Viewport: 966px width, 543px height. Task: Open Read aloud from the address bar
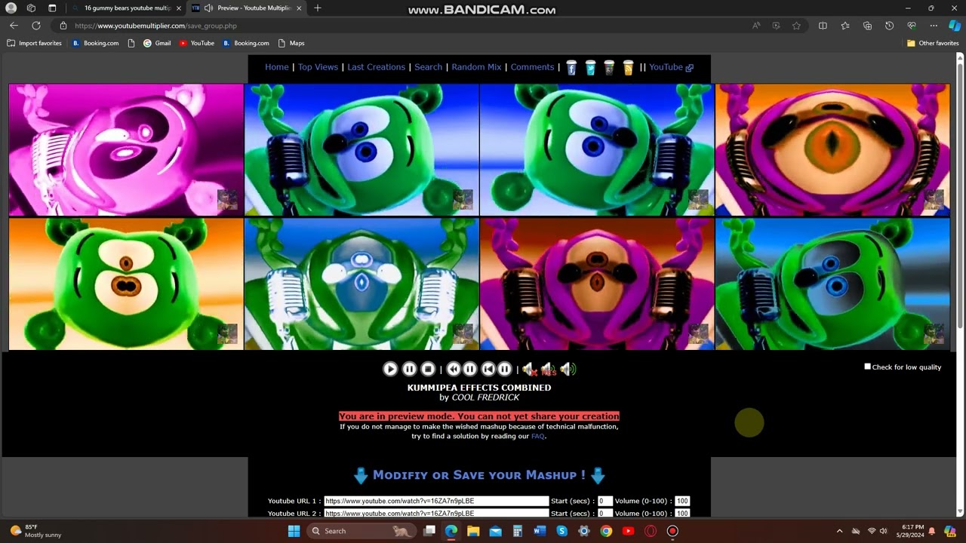tap(756, 26)
